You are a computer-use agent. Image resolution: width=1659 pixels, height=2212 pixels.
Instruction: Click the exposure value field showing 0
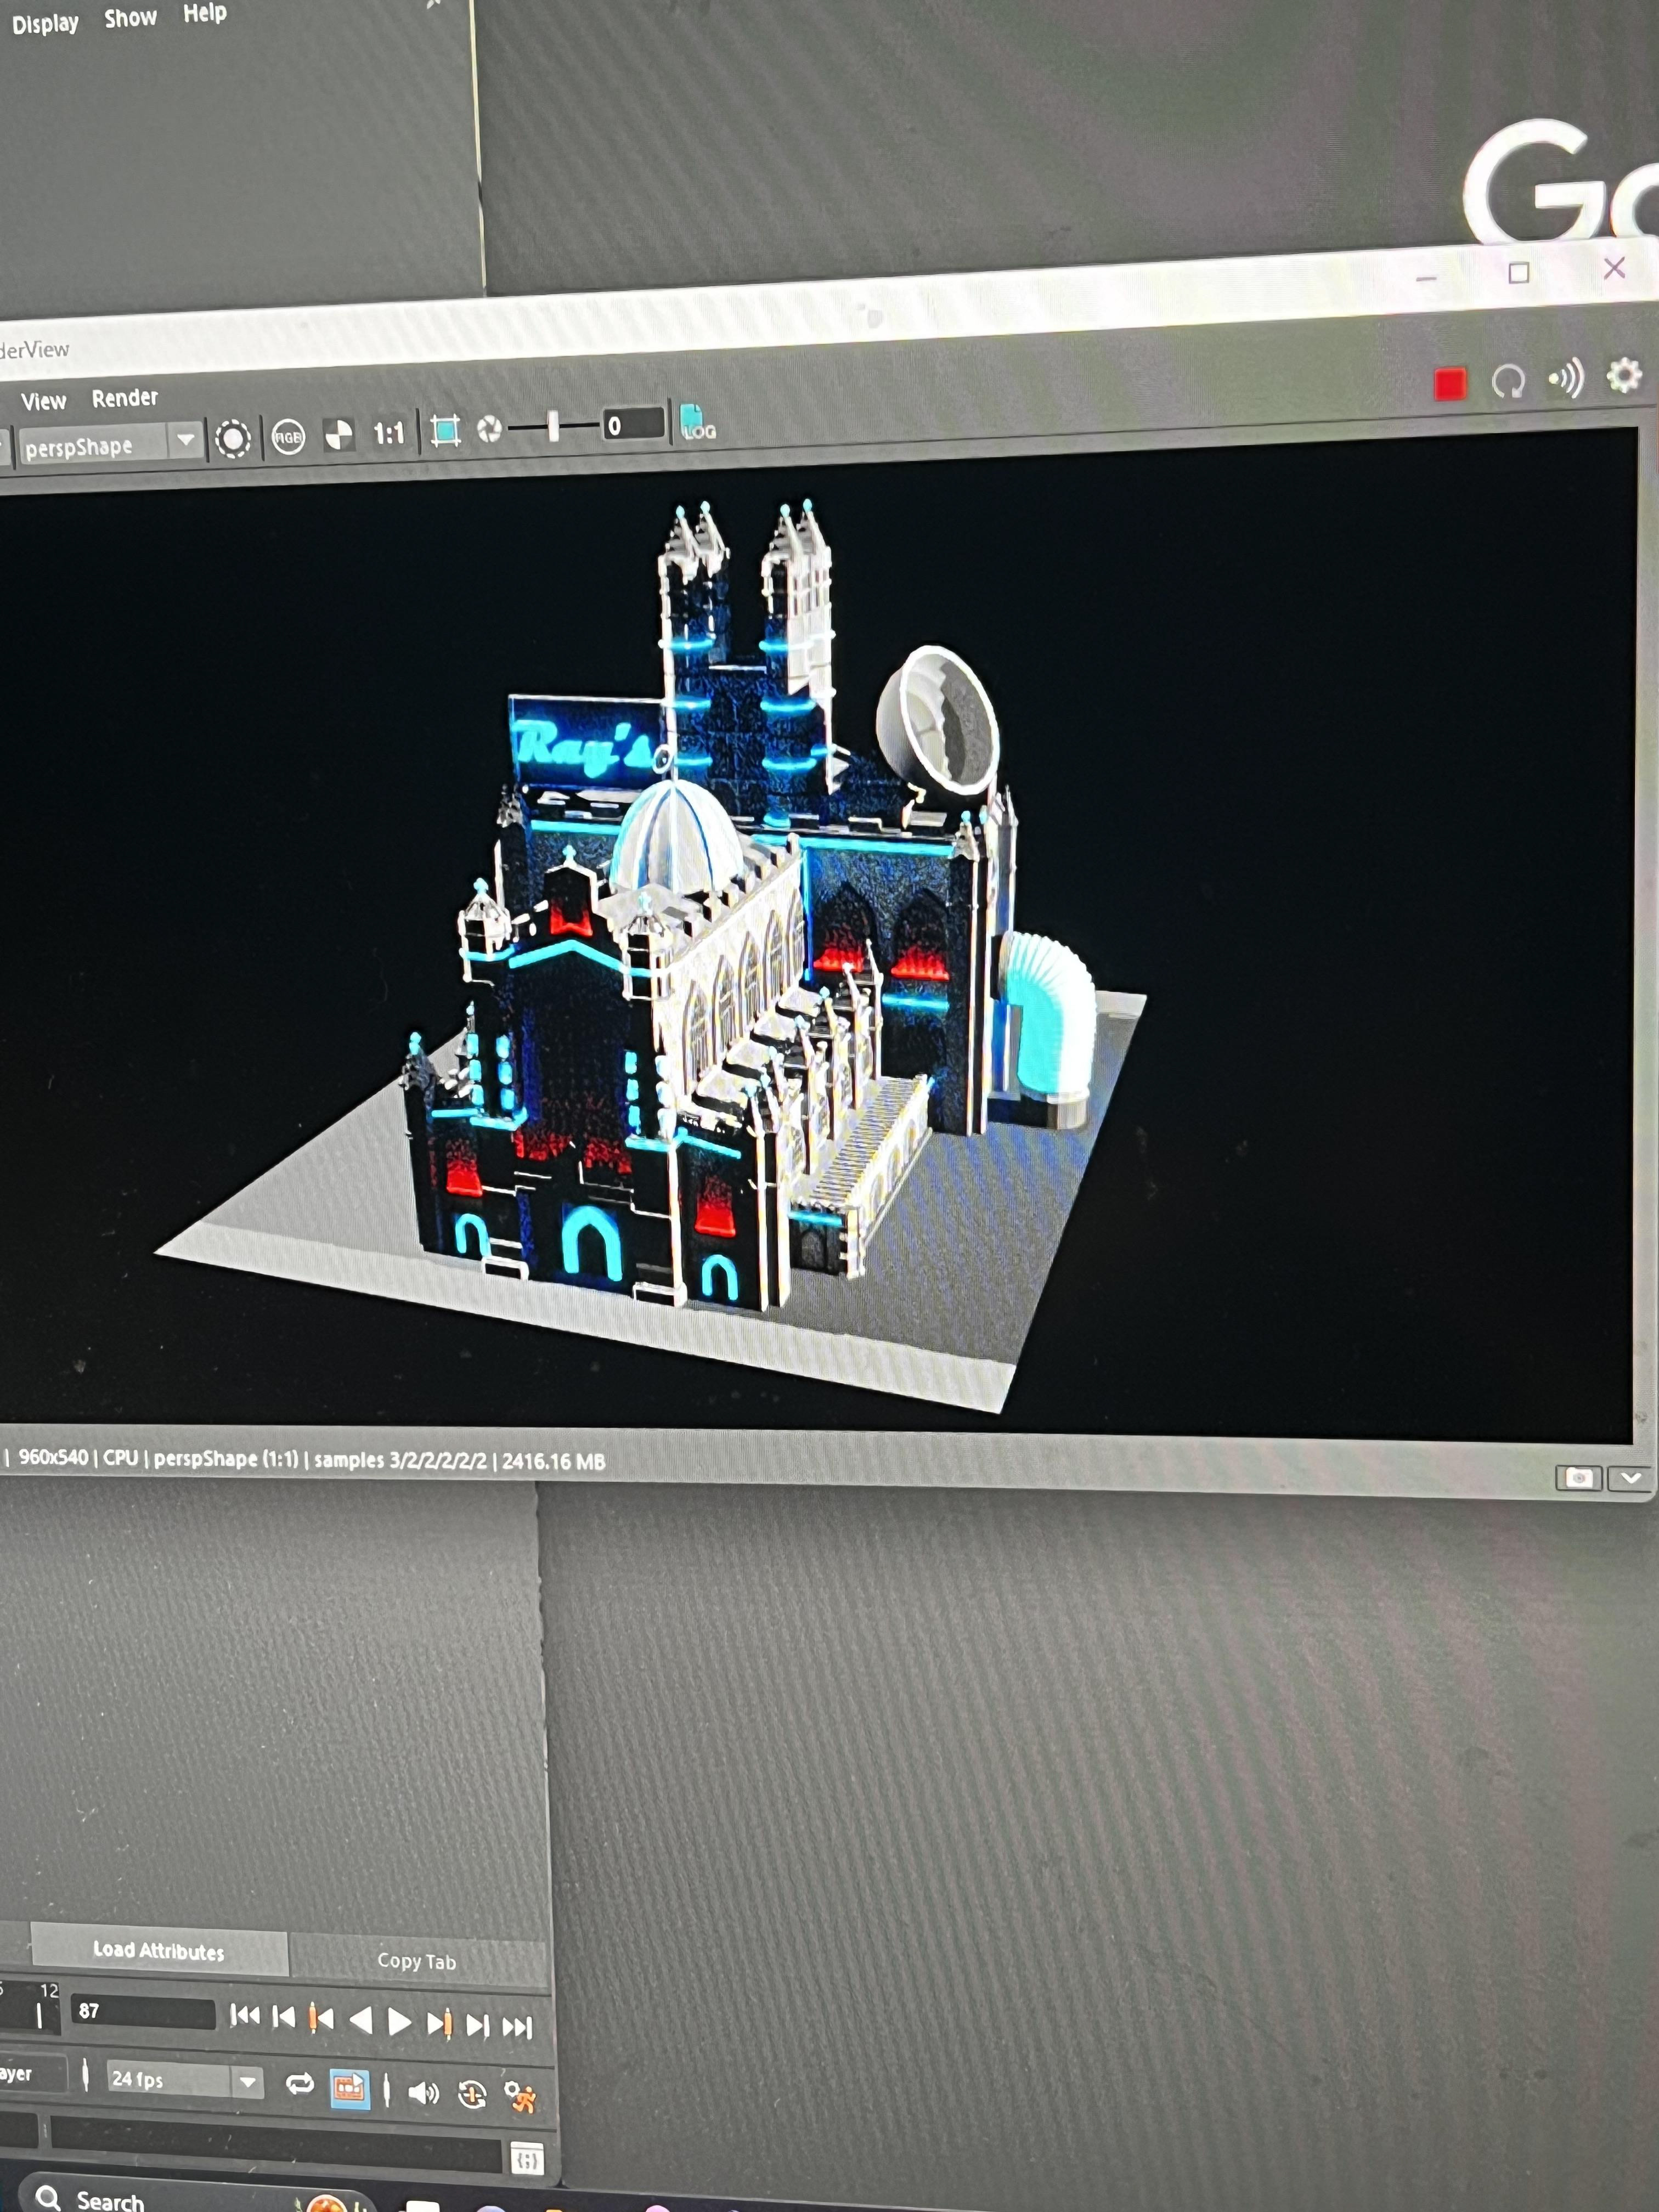[633, 425]
